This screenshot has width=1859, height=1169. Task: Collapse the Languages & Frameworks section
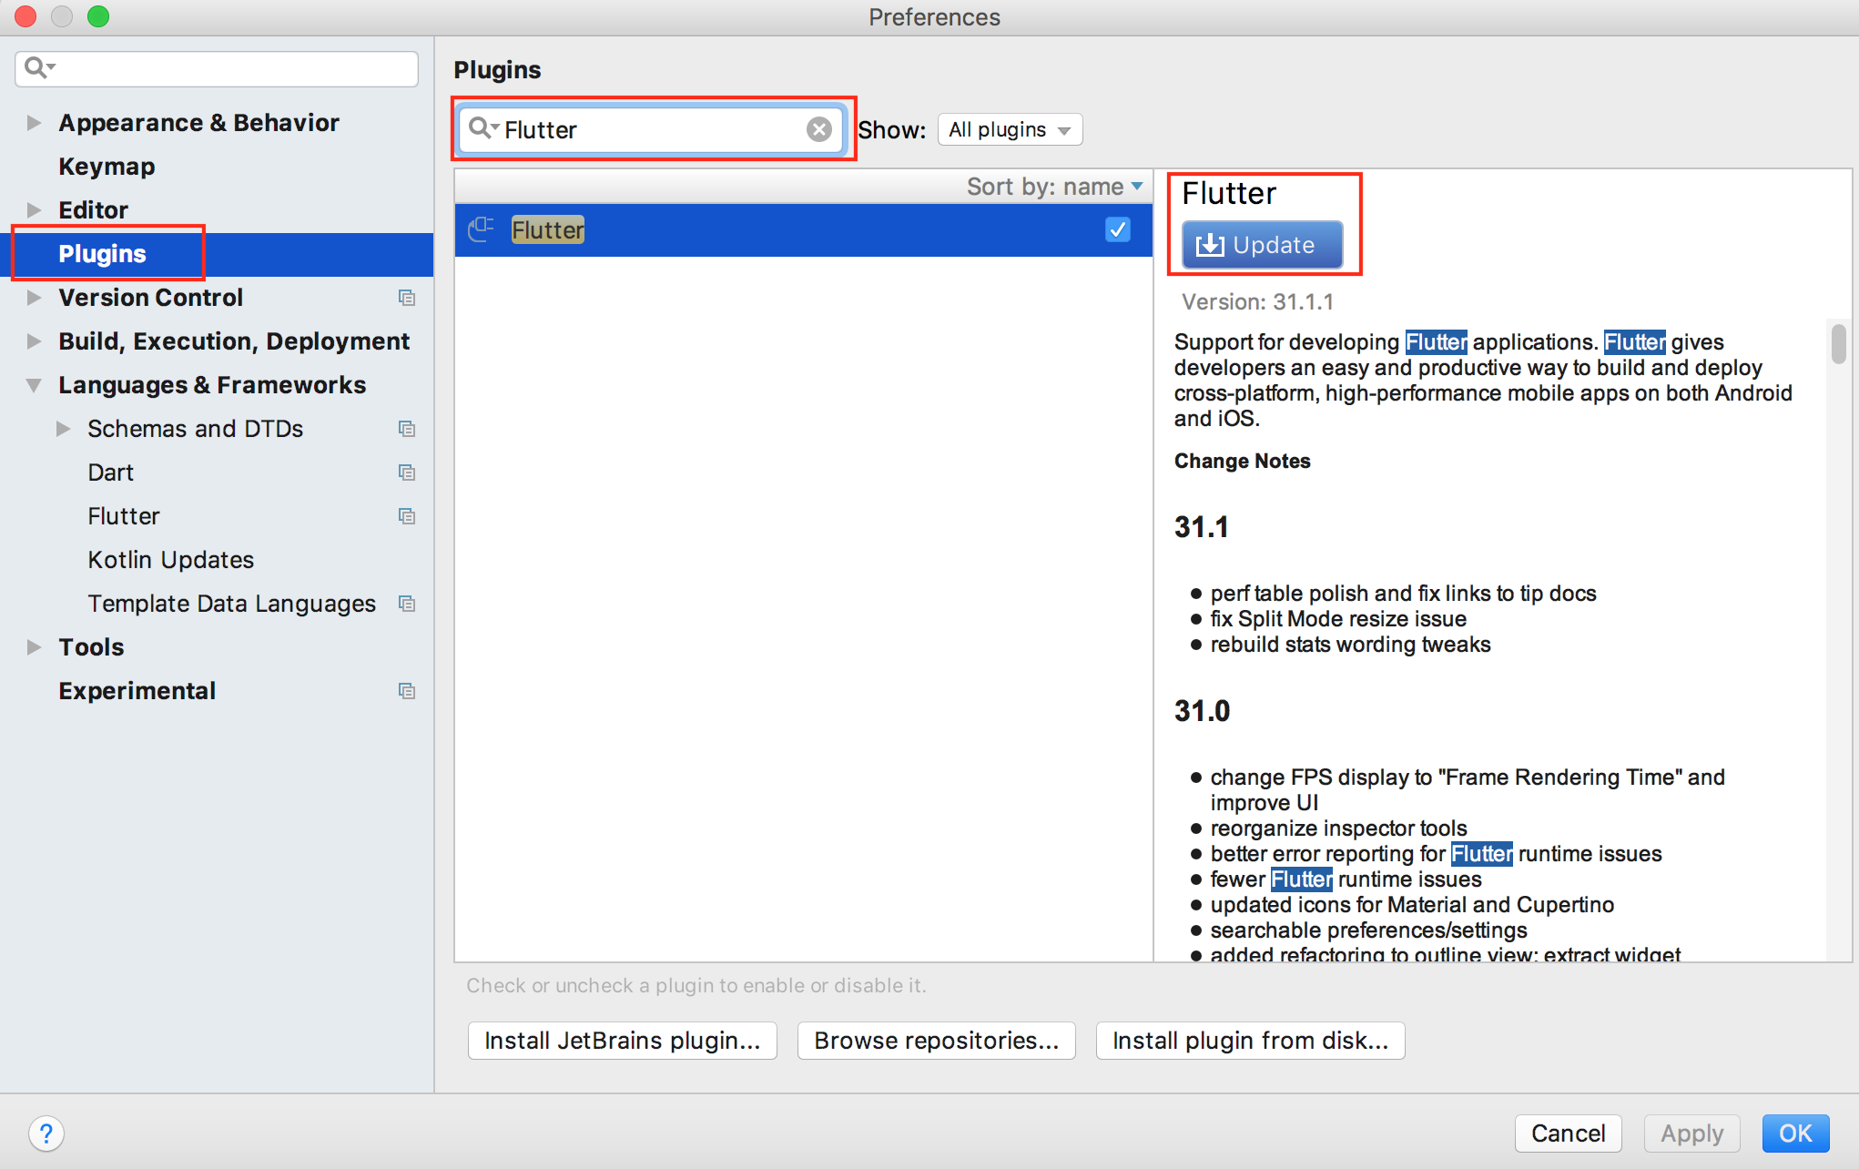click(x=34, y=385)
